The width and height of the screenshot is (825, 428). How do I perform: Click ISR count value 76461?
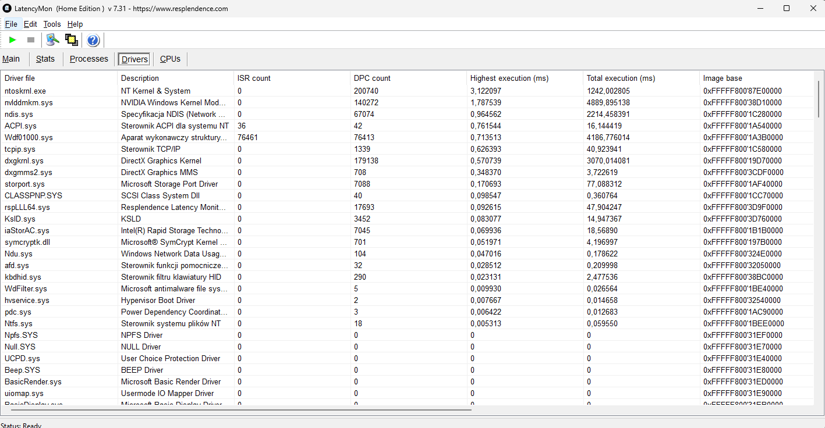coord(248,137)
